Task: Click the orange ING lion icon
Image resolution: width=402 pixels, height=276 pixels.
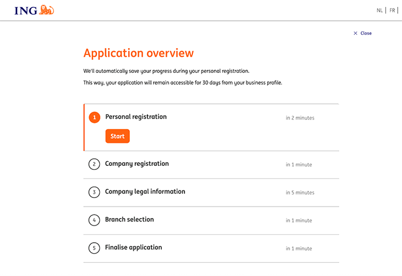Action: (x=47, y=10)
